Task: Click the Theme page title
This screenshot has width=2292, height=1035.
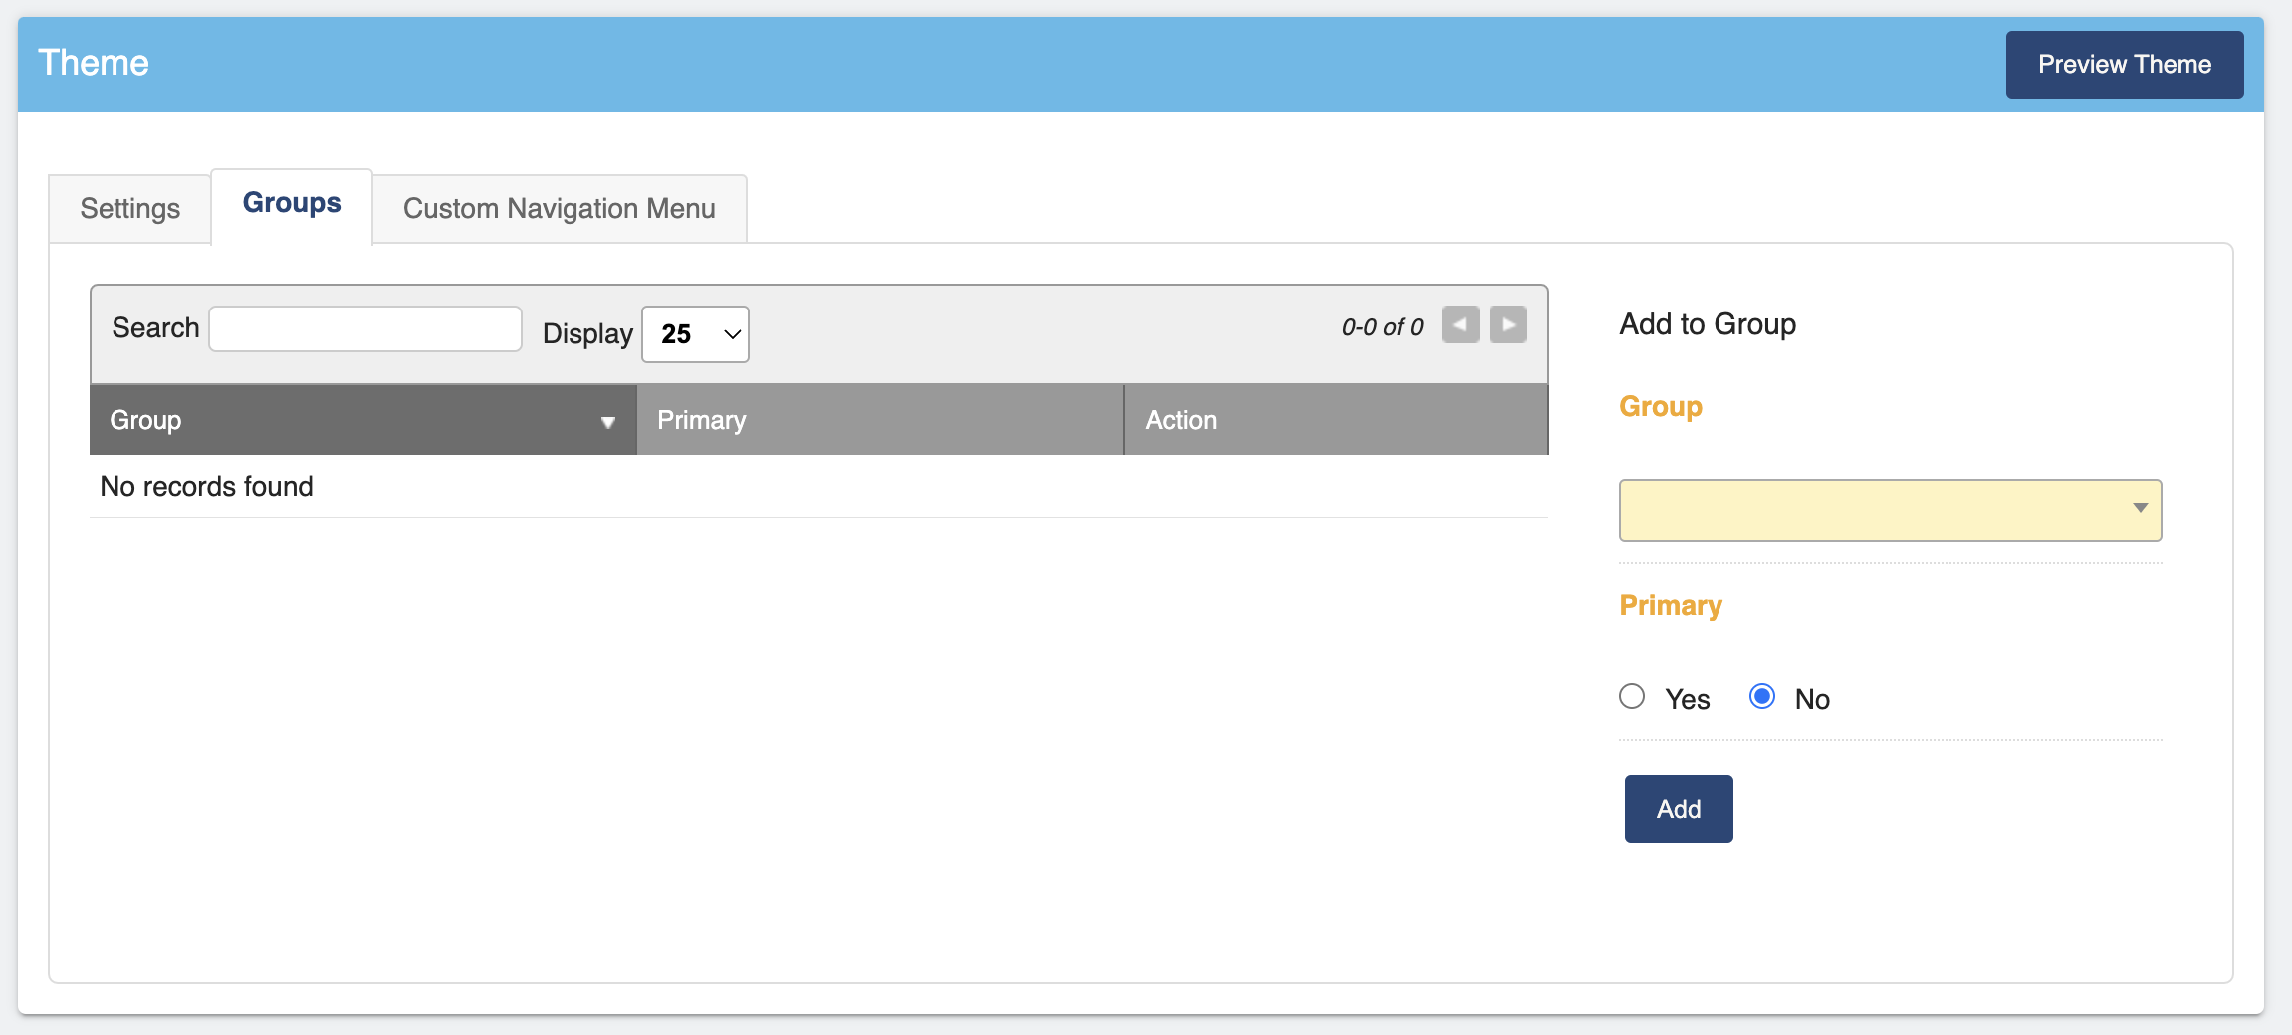Action: [x=94, y=63]
